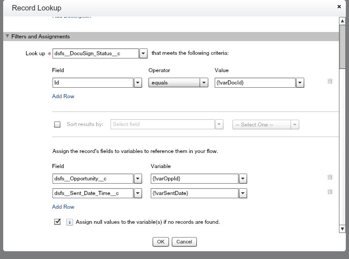The width and height of the screenshot is (349, 259).
Task: Collapse the Filters and Assignments section
Action: click(x=7, y=37)
